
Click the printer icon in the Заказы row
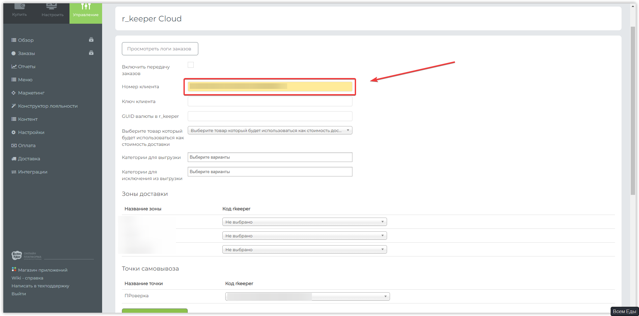(91, 53)
